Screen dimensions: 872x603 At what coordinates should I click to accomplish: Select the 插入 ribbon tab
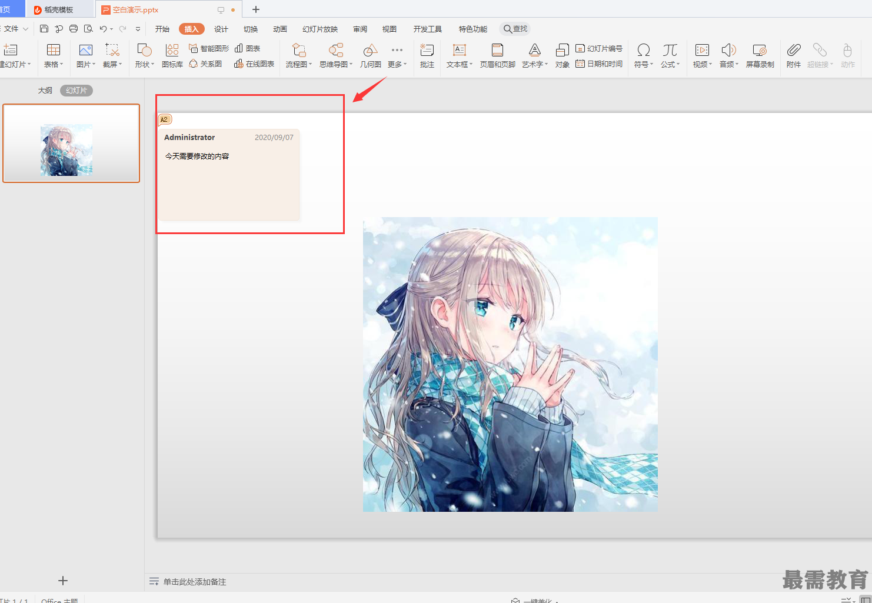tap(192, 29)
